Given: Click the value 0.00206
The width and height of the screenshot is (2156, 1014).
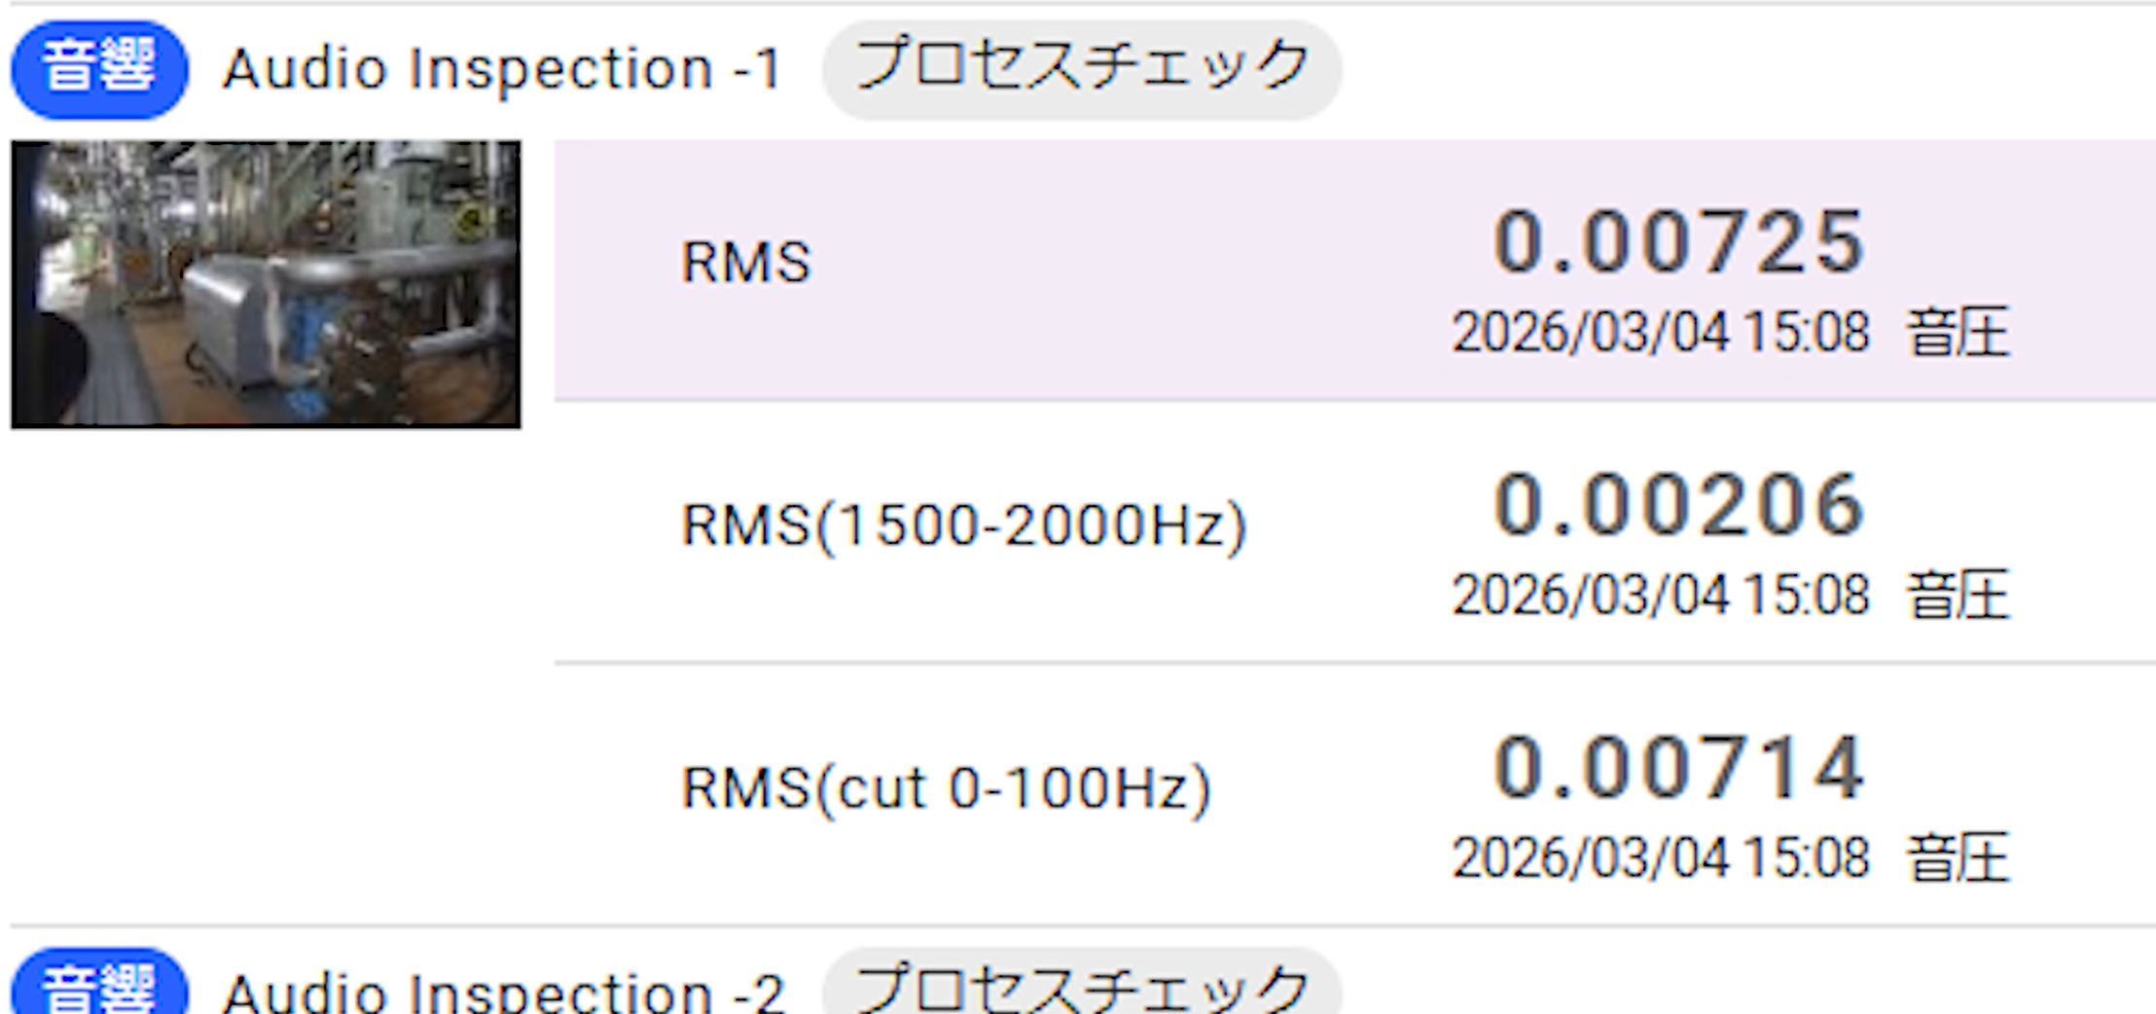Looking at the screenshot, I should 1678,504.
